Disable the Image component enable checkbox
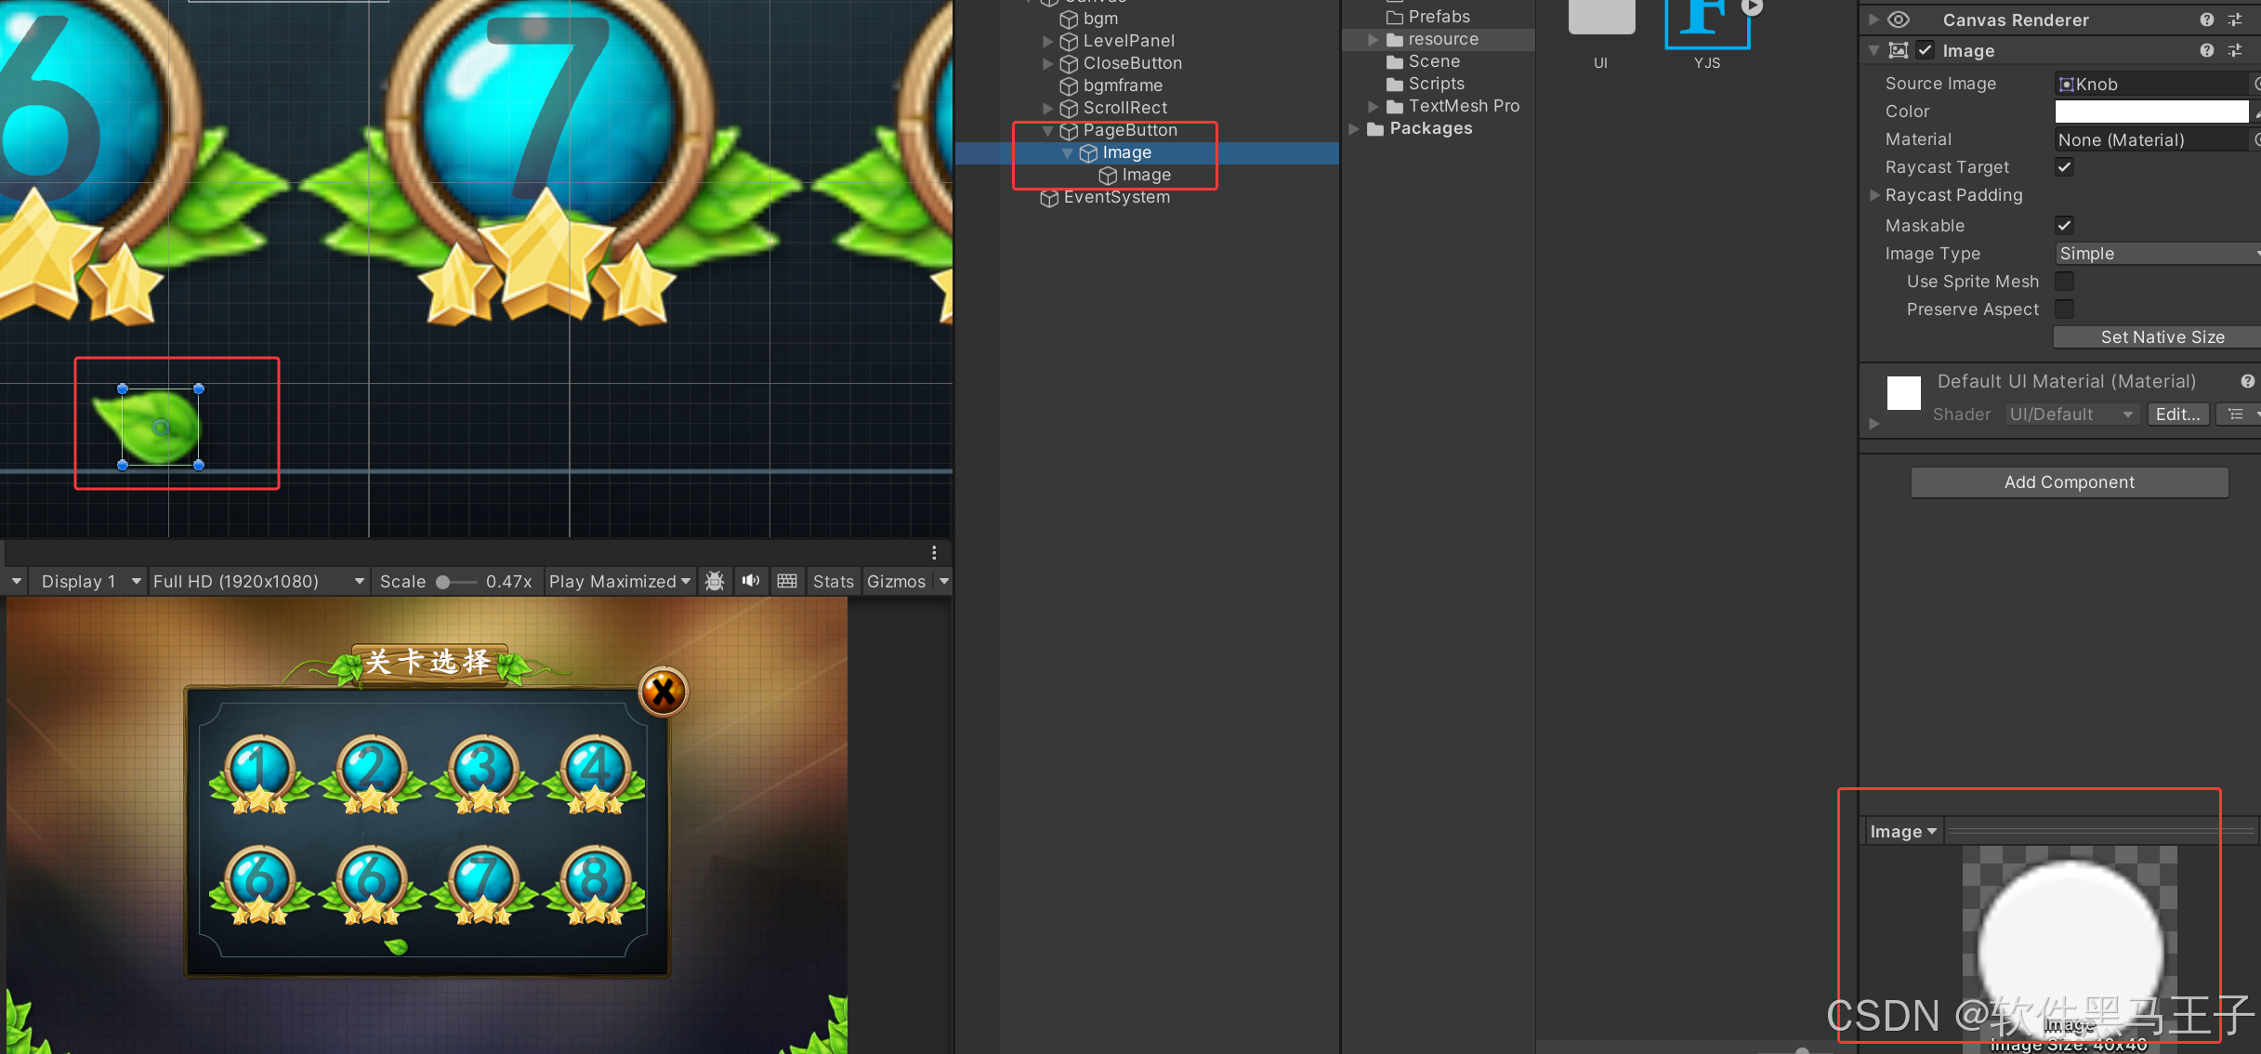The width and height of the screenshot is (2261, 1054). point(1925,50)
